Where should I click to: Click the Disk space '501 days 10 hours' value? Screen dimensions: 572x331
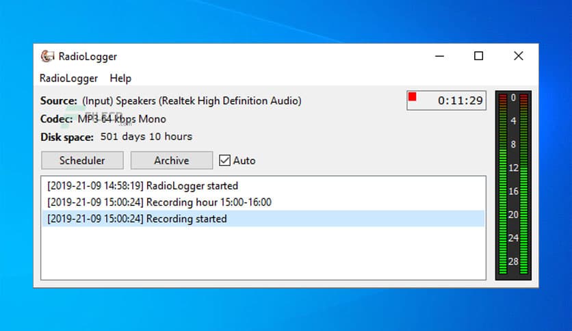146,137
